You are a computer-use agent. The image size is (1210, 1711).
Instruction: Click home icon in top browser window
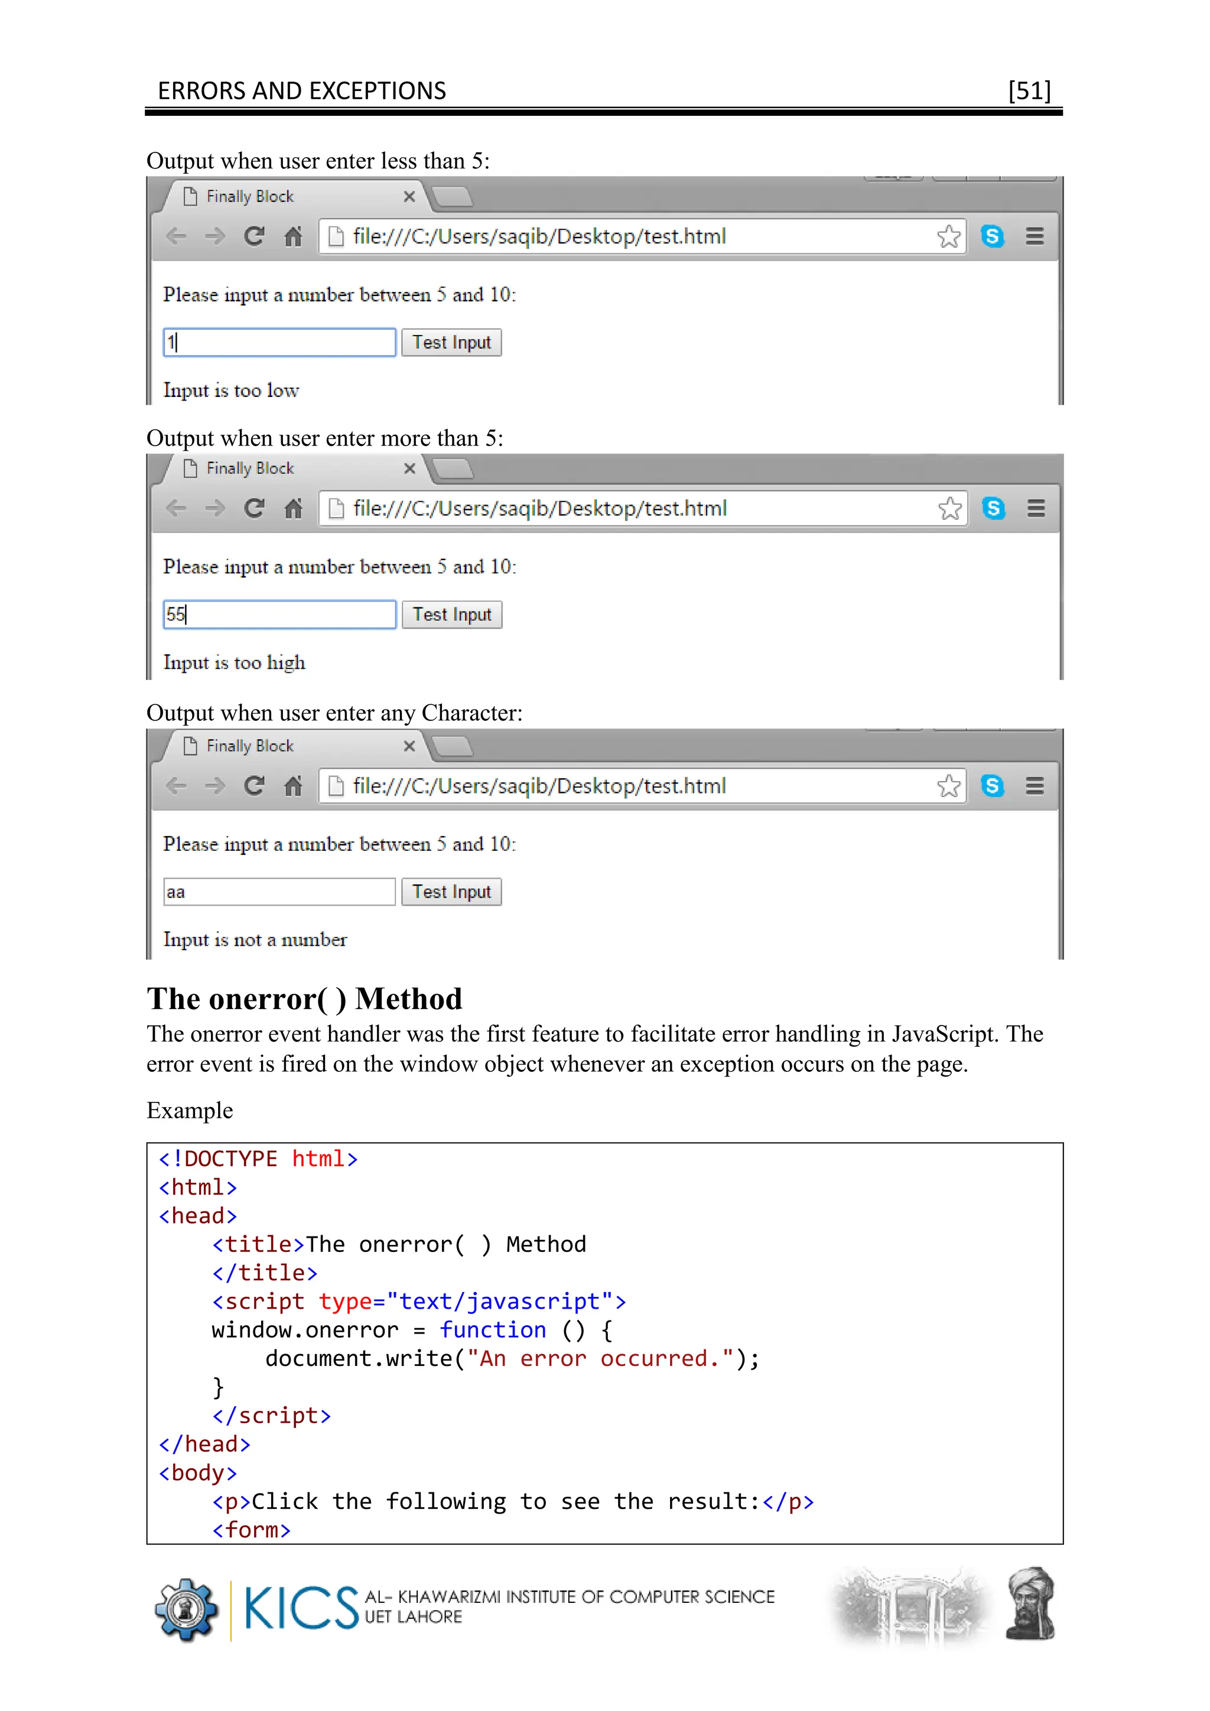click(x=294, y=236)
